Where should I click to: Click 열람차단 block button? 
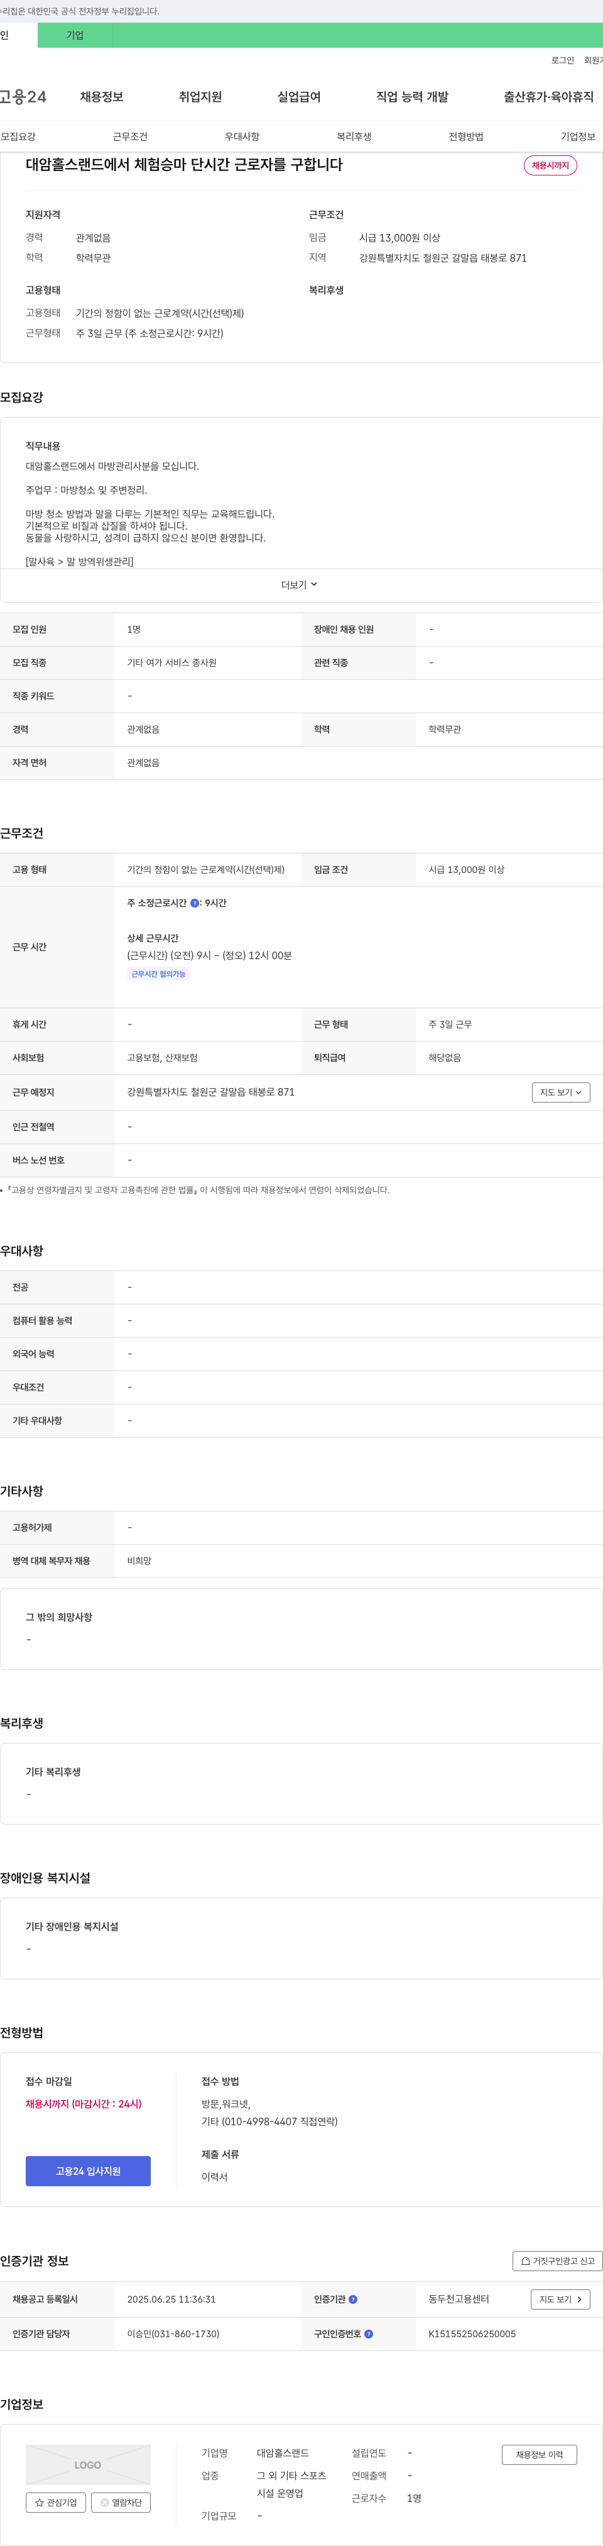(x=121, y=2501)
